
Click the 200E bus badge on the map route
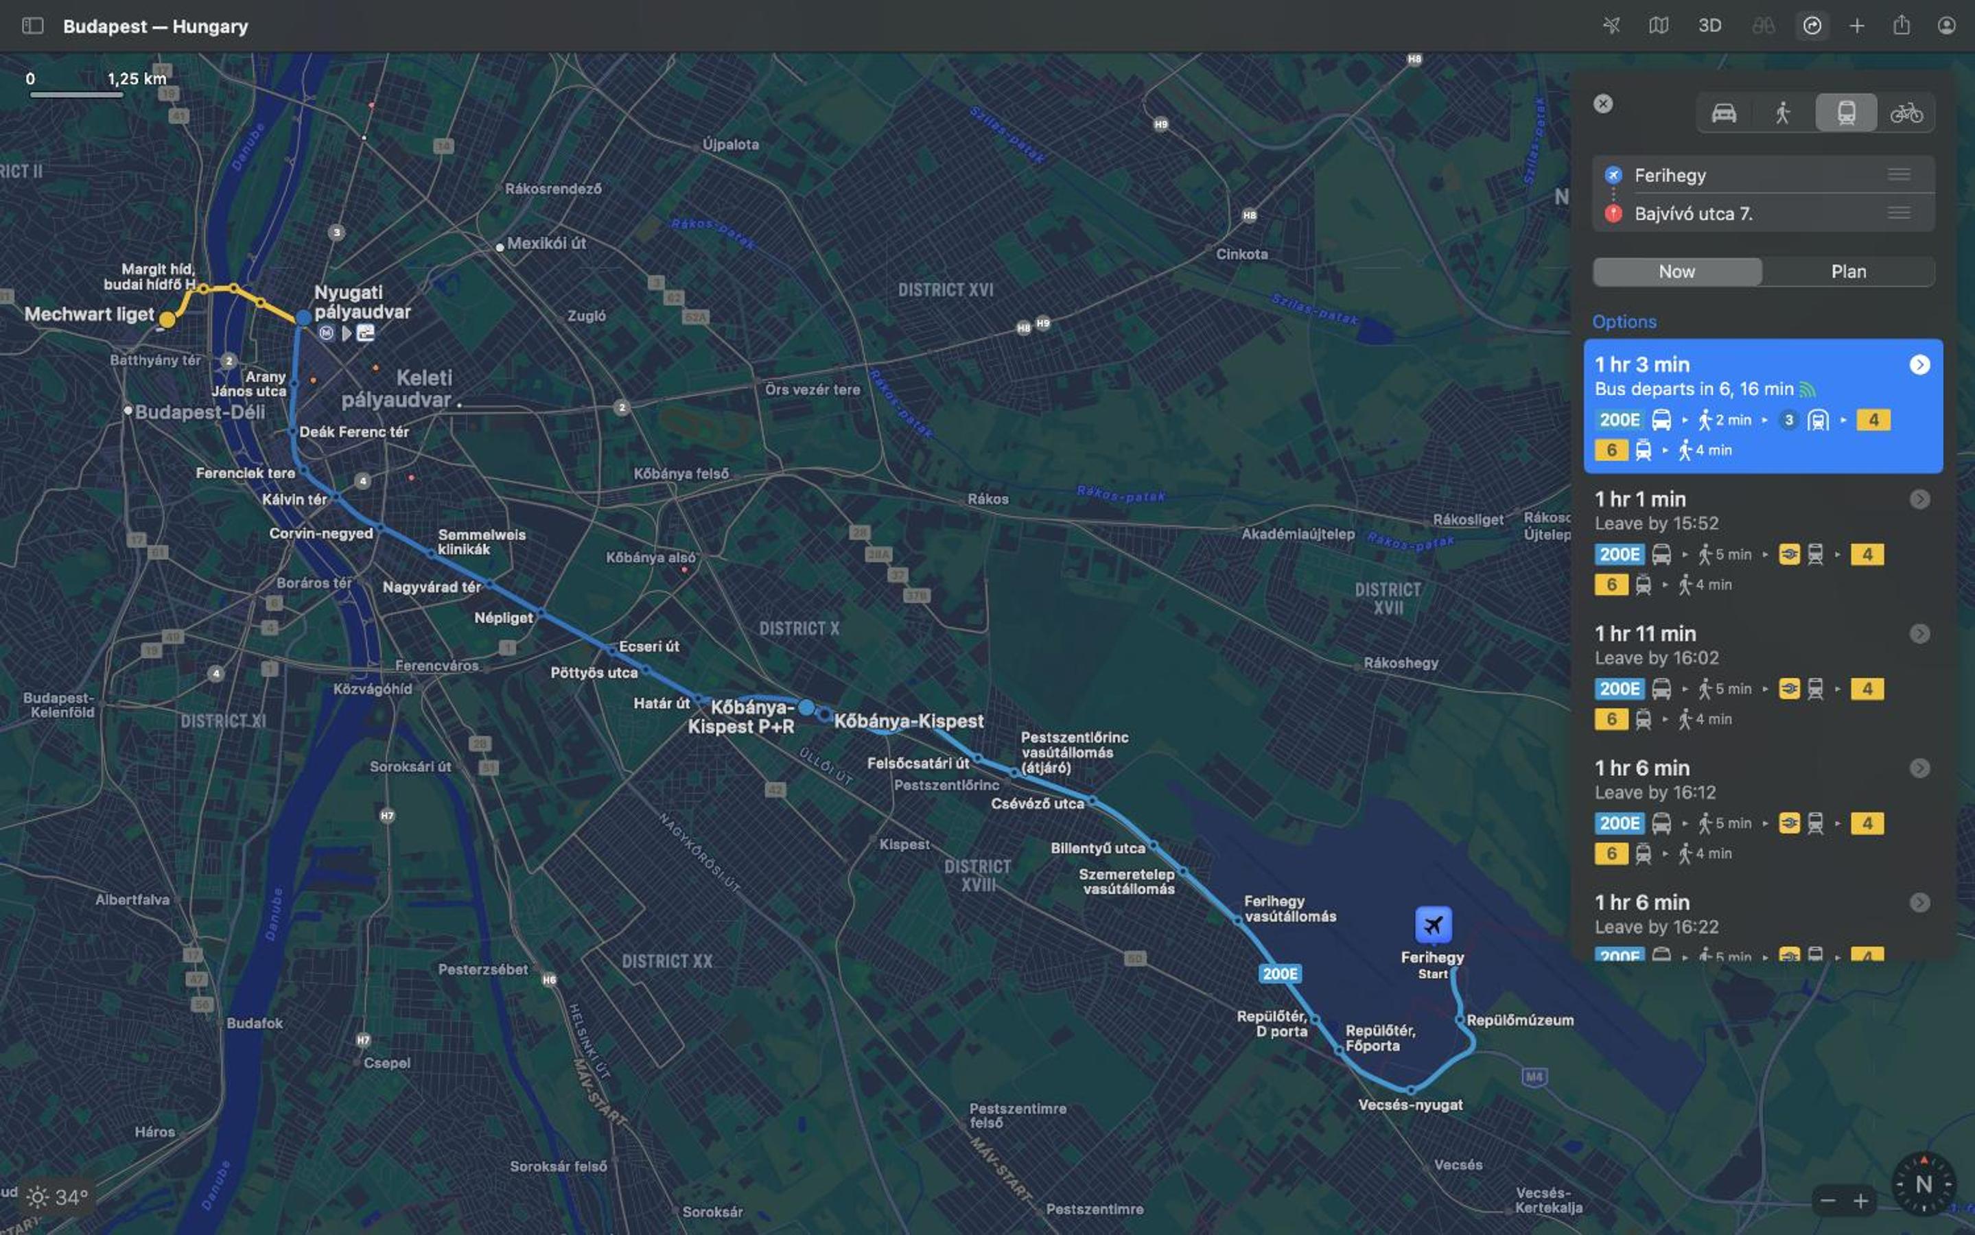click(1279, 974)
